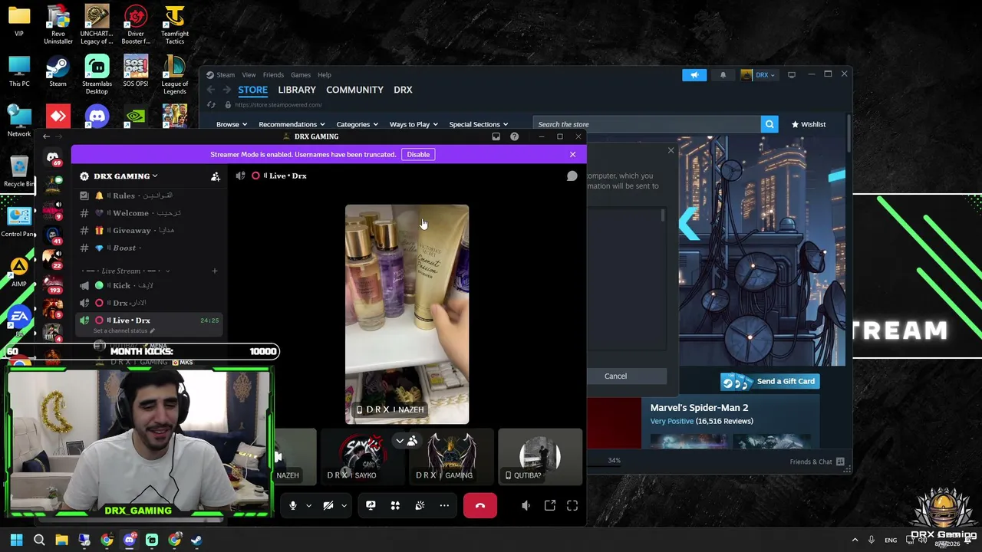
Task: Click the Steam store search magnifier button
Action: point(769,124)
